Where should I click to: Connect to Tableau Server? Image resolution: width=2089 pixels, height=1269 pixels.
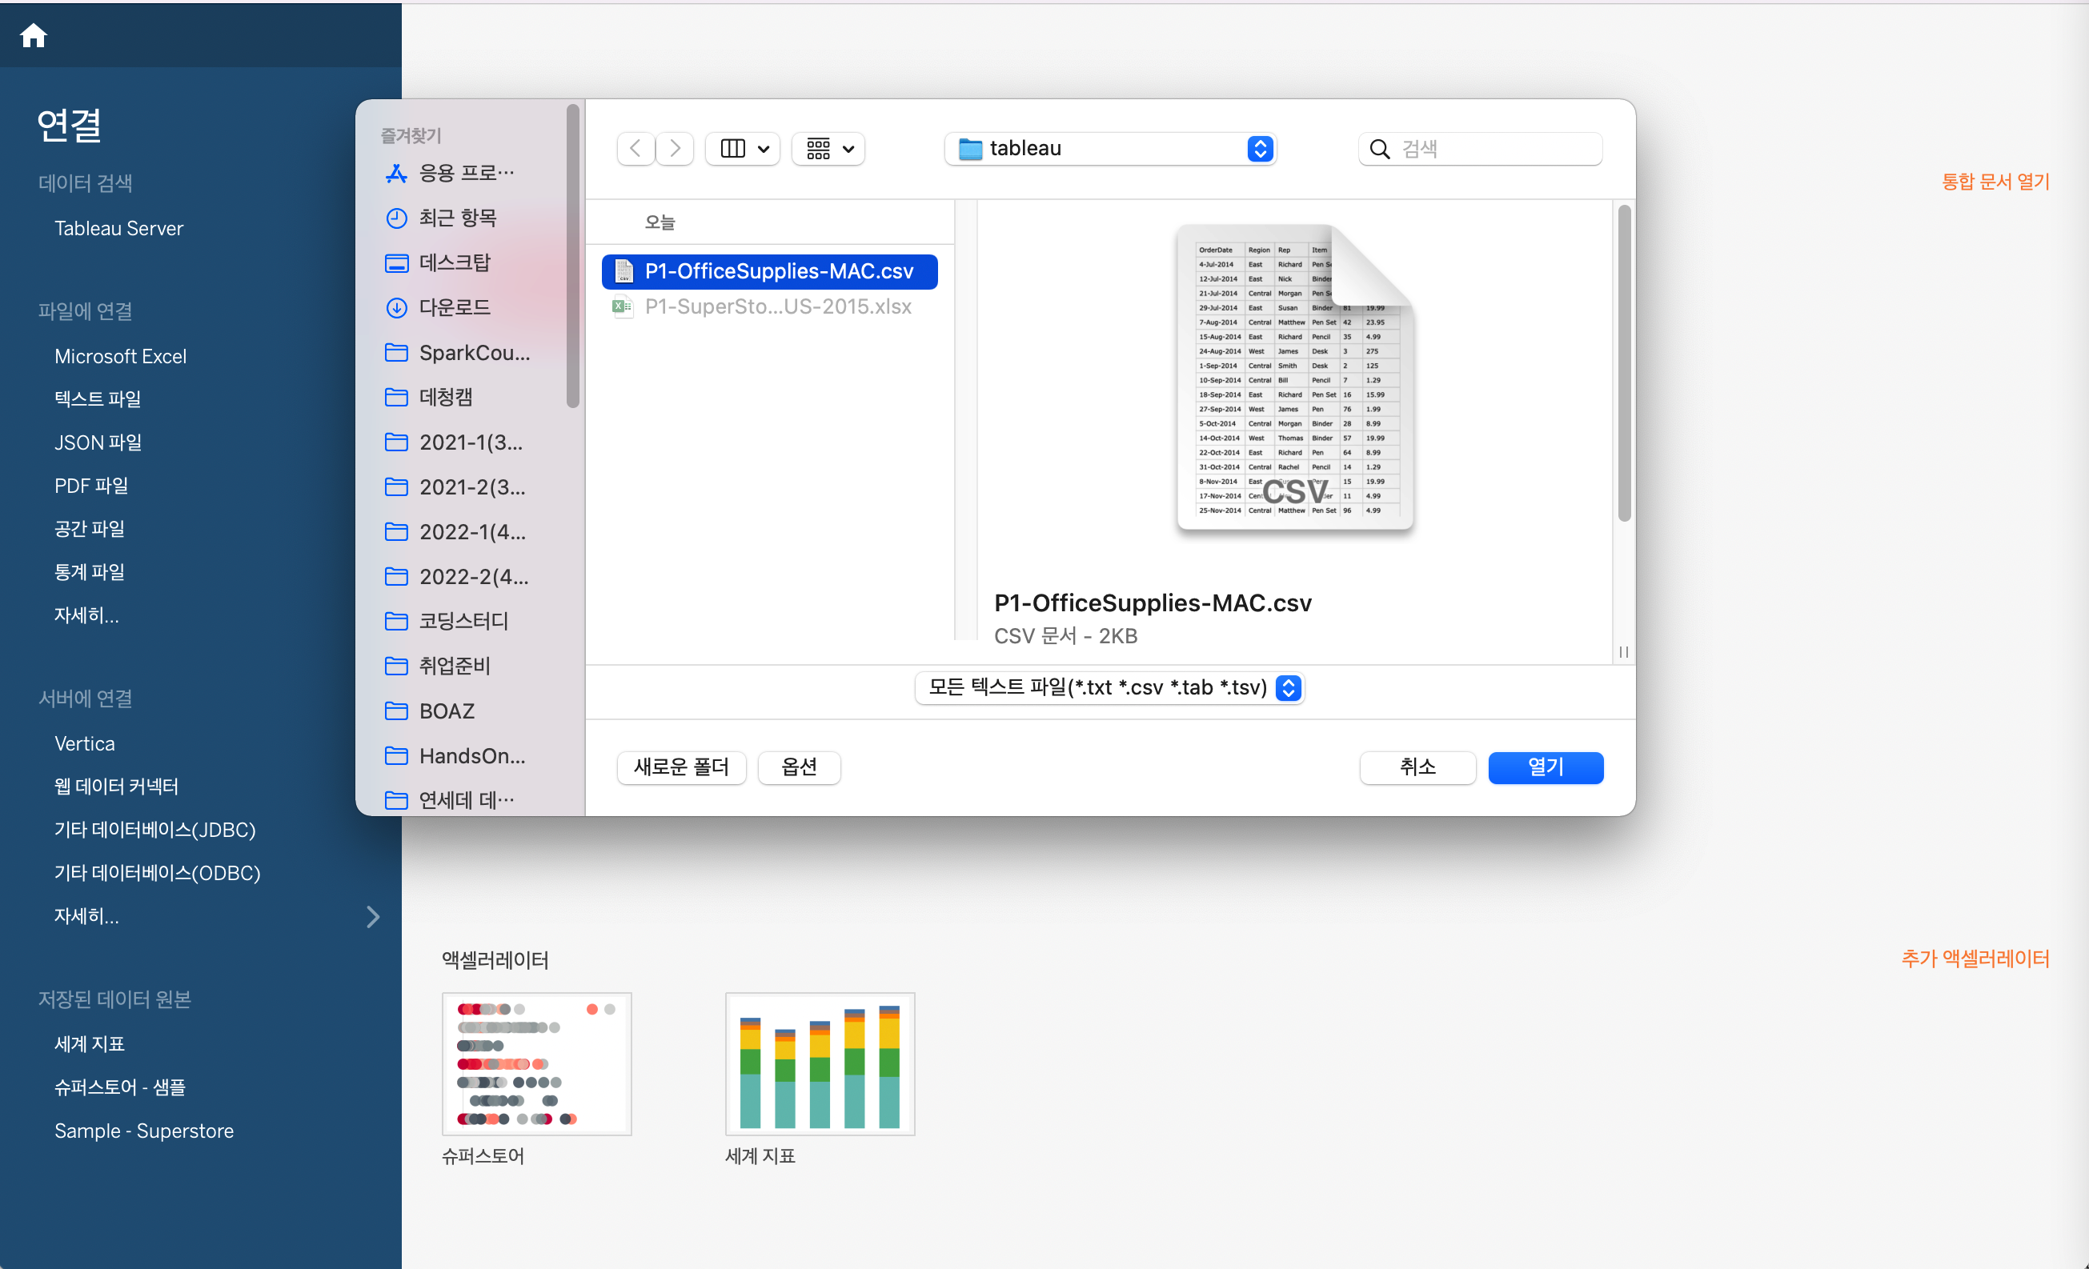click(x=118, y=228)
